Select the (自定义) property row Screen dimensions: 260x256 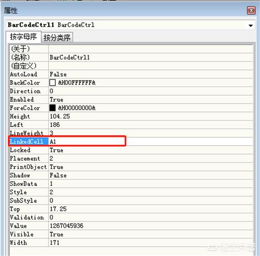[x=131, y=66]
